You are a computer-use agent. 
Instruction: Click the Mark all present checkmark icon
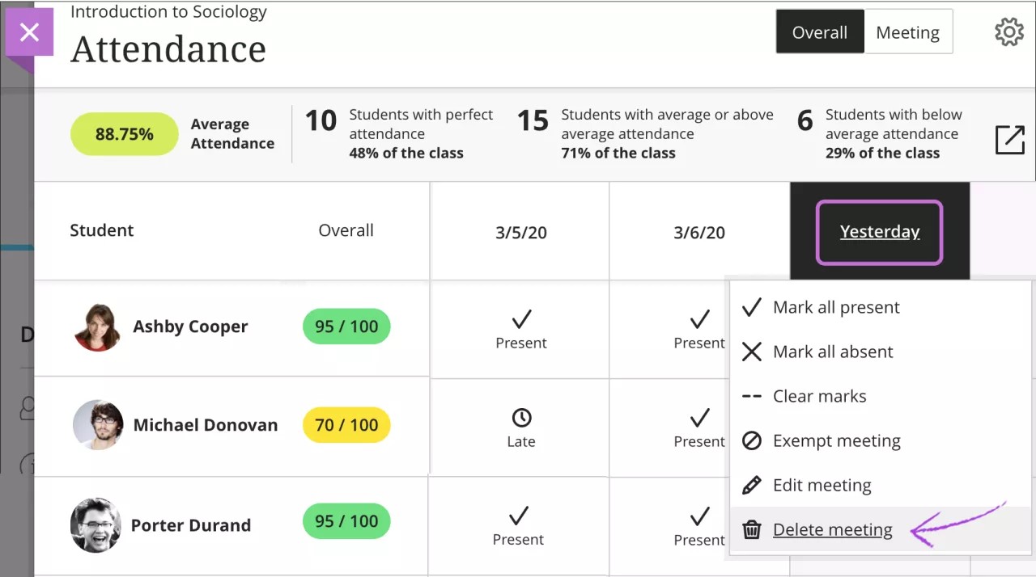[x=752, y=308]
